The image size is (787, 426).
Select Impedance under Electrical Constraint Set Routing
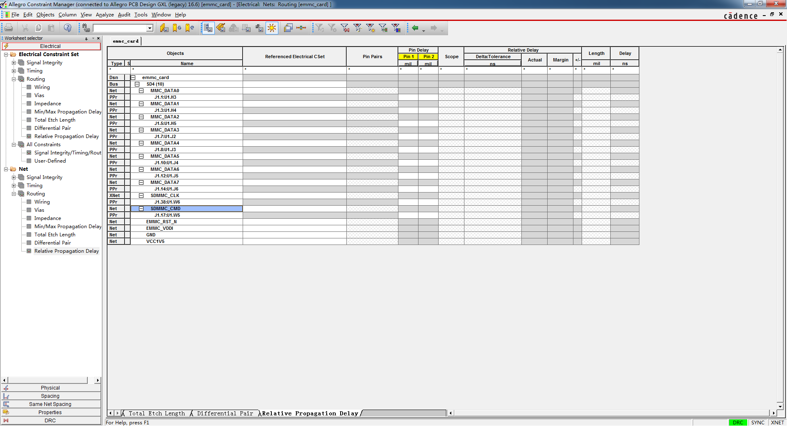(x=48, y=104)
